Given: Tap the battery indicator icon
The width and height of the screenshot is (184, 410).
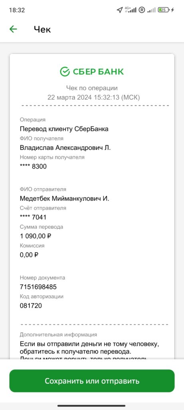Looking at the screenshot, I should pyautogui.click(x=164, y=10).
